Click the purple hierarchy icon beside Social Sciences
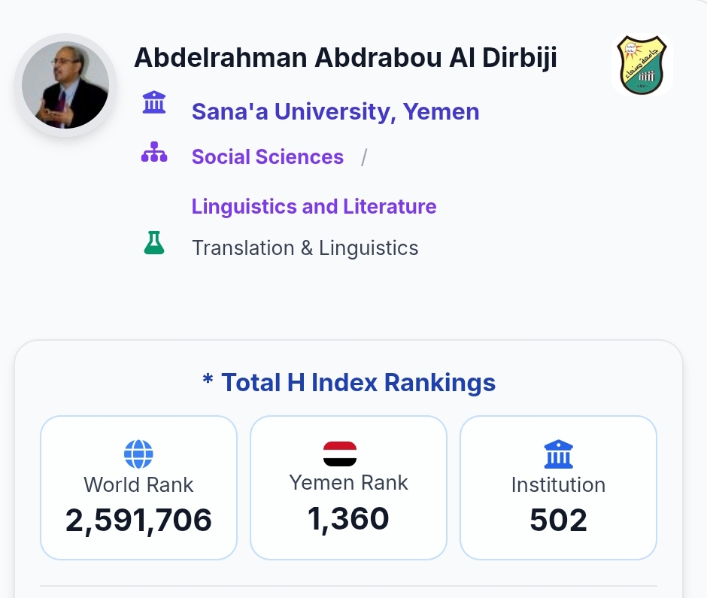 (x=154, y=152)
